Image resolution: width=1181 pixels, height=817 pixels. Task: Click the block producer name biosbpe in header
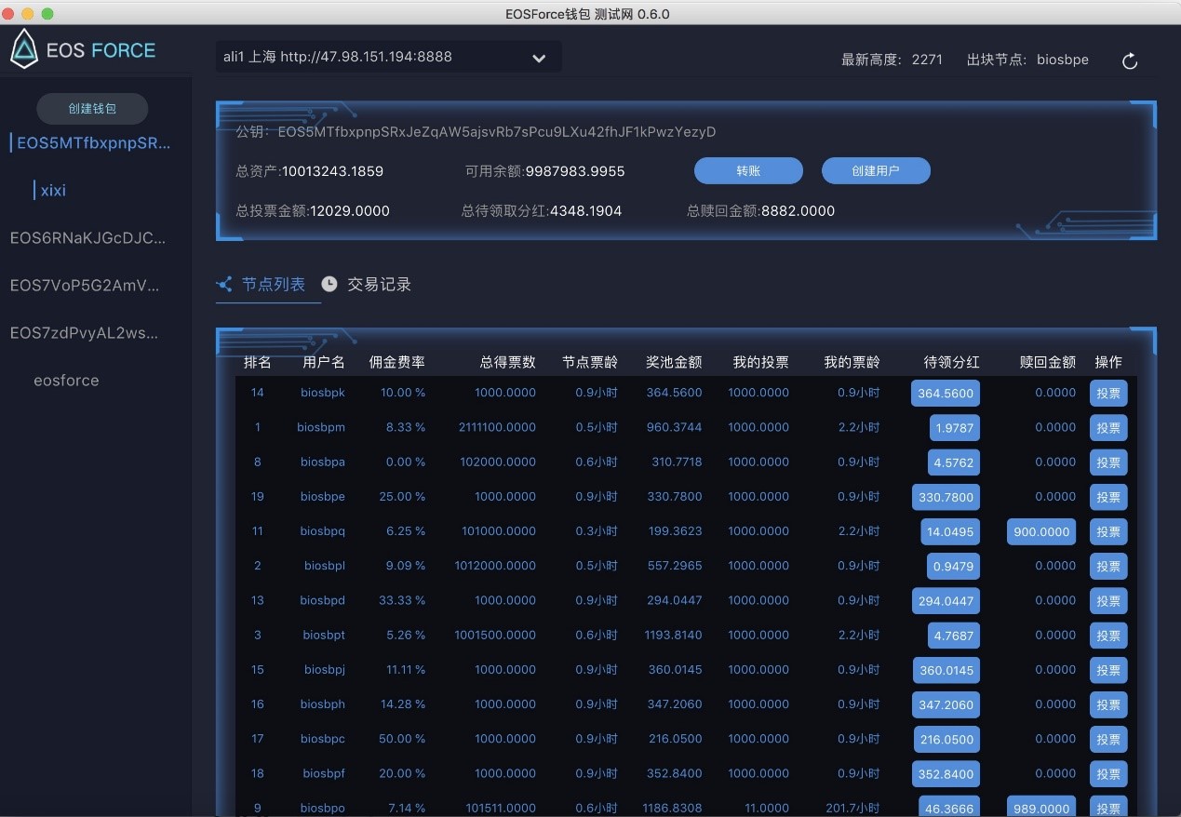pyautogui.click(x=1063, y=60)
